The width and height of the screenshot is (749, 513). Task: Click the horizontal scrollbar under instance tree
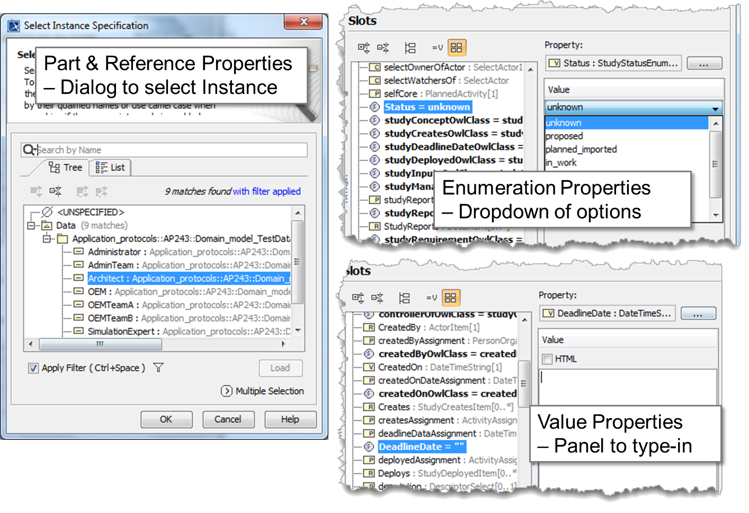point(101,344)
